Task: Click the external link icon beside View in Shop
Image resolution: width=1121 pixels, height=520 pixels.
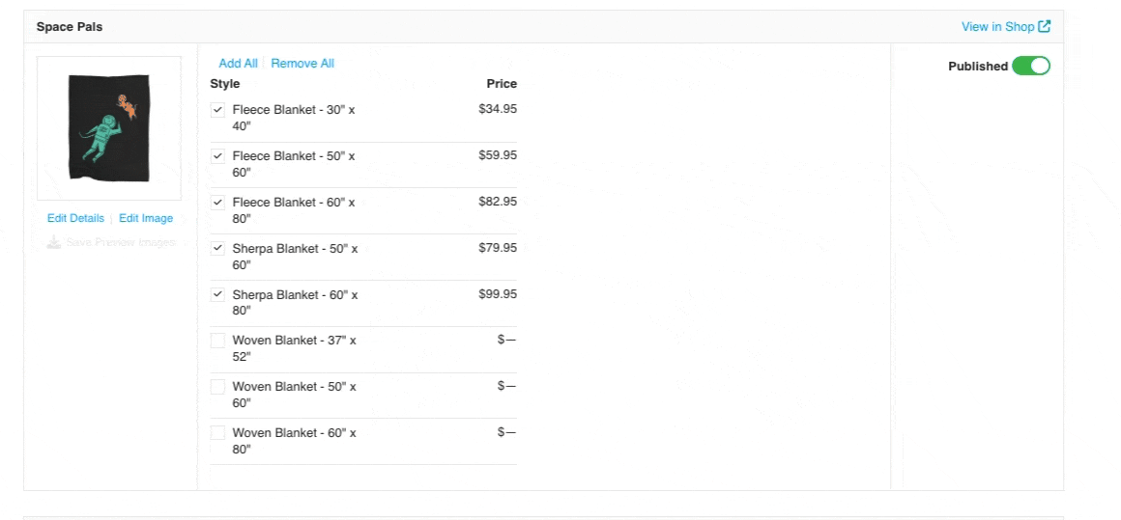Action: (1044, 27)
